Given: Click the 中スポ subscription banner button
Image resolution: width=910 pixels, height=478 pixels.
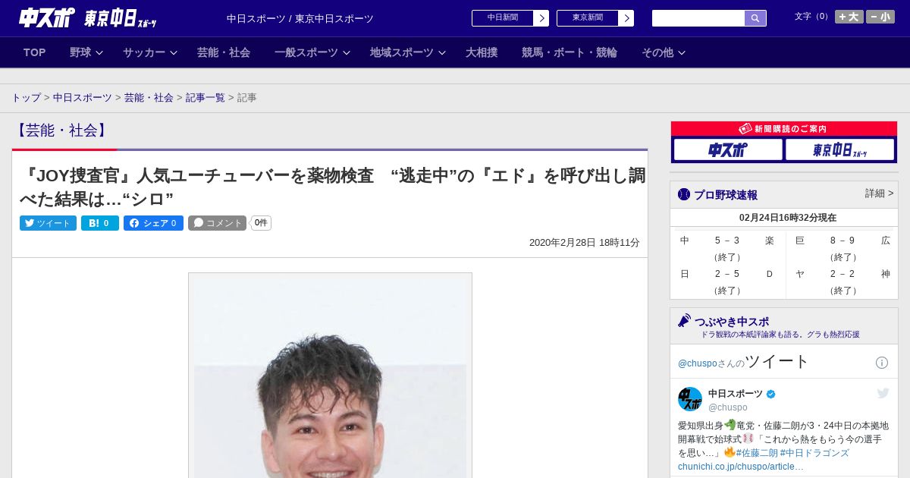Looking at the screenshot, I should tap(728, 150).
